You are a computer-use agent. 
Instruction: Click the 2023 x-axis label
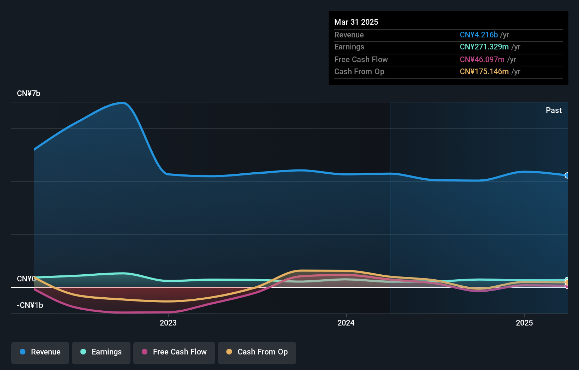(x=168, y=323)
